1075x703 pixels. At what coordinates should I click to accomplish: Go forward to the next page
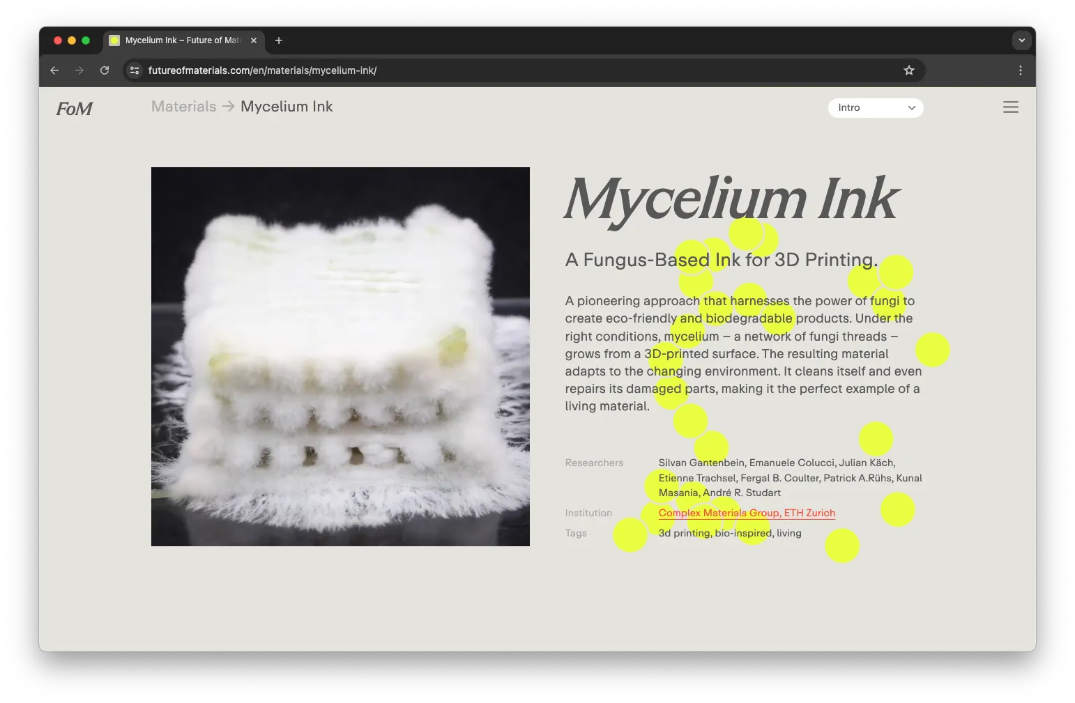79,70
